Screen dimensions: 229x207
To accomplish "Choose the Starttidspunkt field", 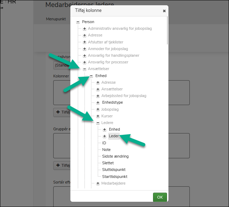I will click(114, 177).
